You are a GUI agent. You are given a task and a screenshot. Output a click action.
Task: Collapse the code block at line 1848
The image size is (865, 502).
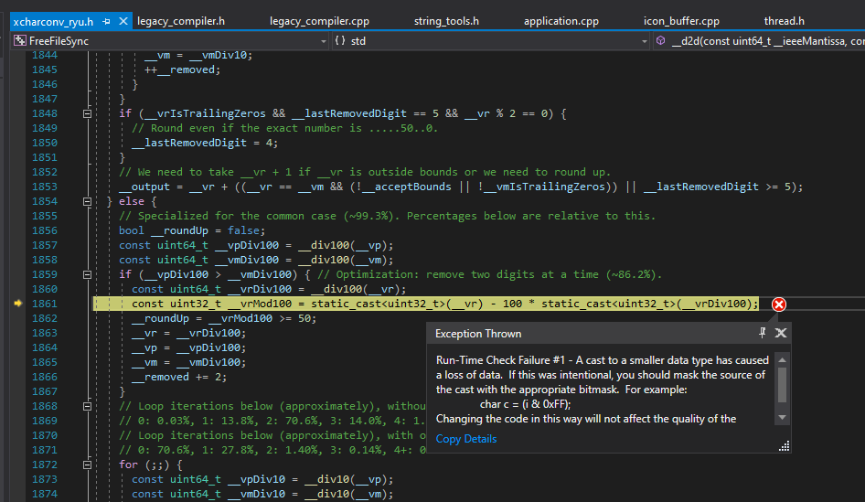click(x=87, y=113)
